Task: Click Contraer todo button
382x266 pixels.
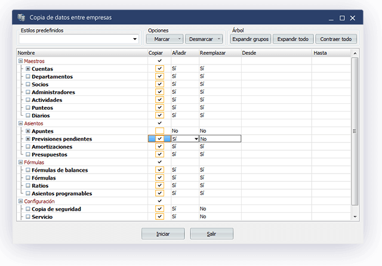Action: point(336,39)
